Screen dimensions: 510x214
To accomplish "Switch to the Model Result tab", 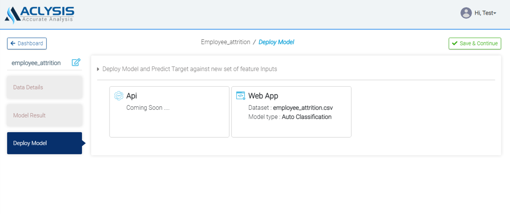I will (x=44, y=115).
